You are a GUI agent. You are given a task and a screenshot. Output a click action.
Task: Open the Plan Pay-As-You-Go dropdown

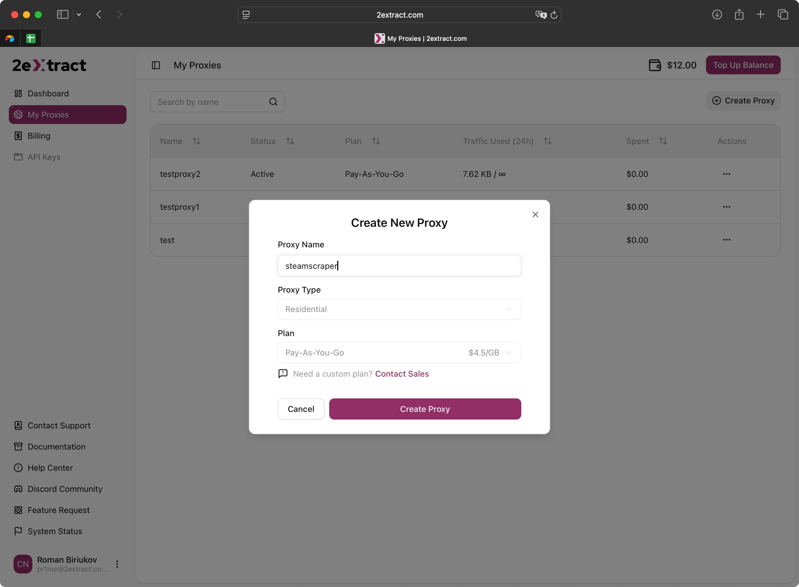399,353
